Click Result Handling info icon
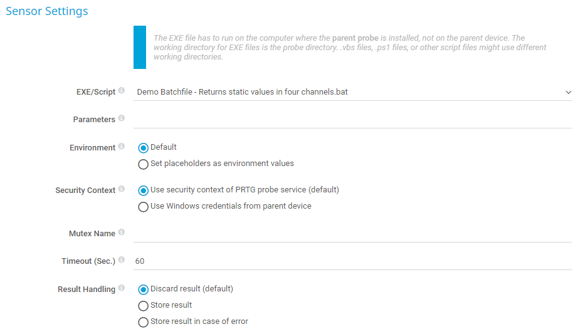 [x=122, y=288]
